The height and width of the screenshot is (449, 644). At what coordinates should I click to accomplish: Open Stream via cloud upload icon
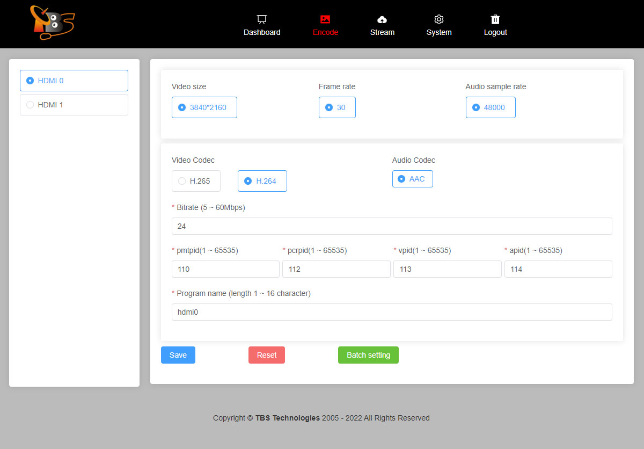coord(382,19)
